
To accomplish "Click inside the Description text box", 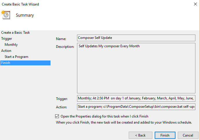I will [136, 68].
